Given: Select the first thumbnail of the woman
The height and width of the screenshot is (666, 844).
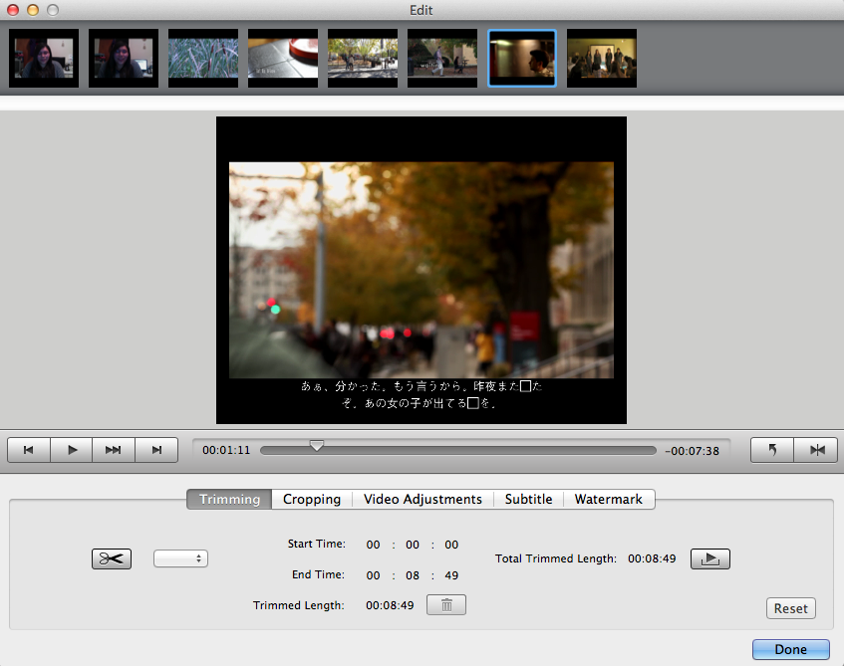Looking at the screenshot, I should coord(44,58).
